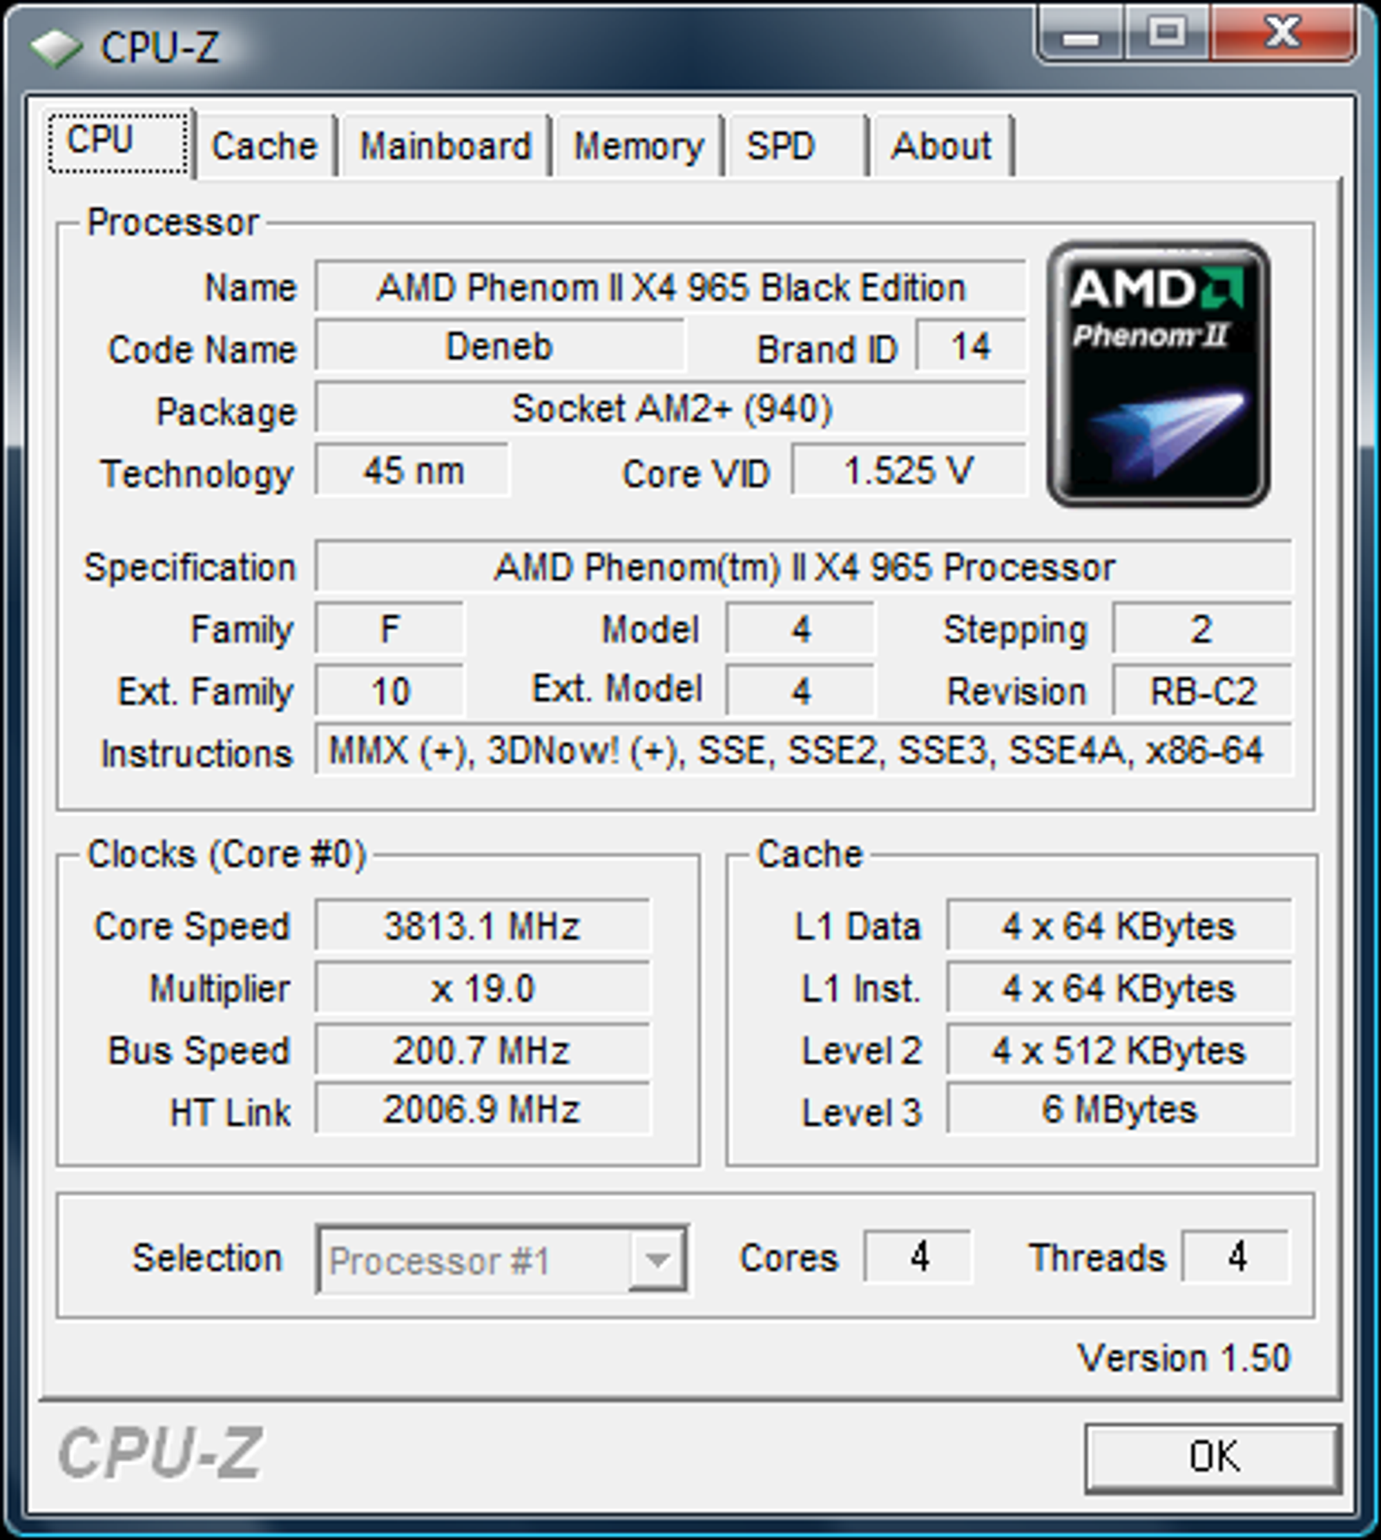Click the Ext. Model value field

coord(800,691)
